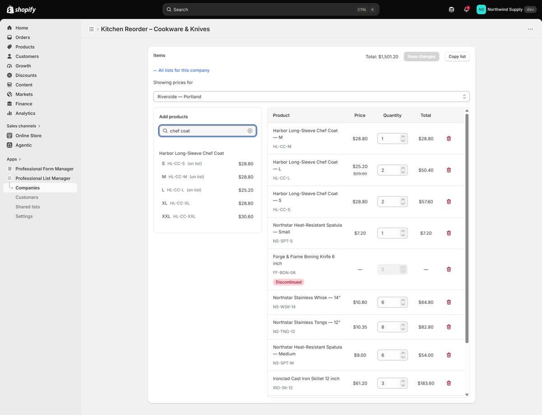
Task: Select Companies sub-item
Action: 41,188
